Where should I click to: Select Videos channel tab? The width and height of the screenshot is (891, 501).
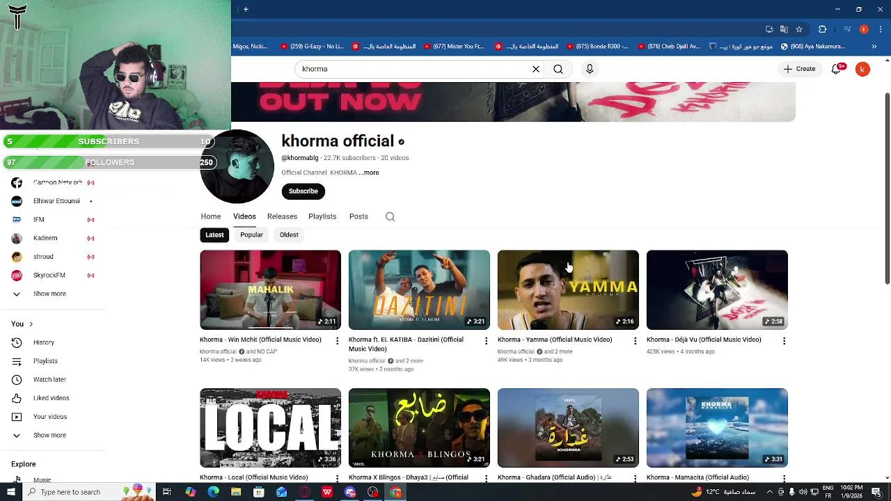pos(244,216)
